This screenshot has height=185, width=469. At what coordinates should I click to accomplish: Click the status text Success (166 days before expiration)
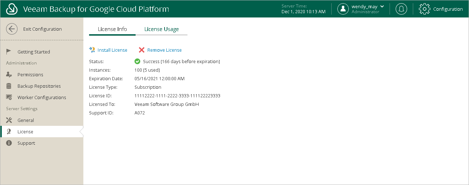pyautogui.click(x=181, y=62)
